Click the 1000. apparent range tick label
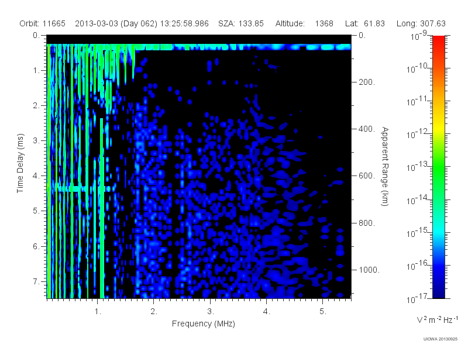 (369, 270)
